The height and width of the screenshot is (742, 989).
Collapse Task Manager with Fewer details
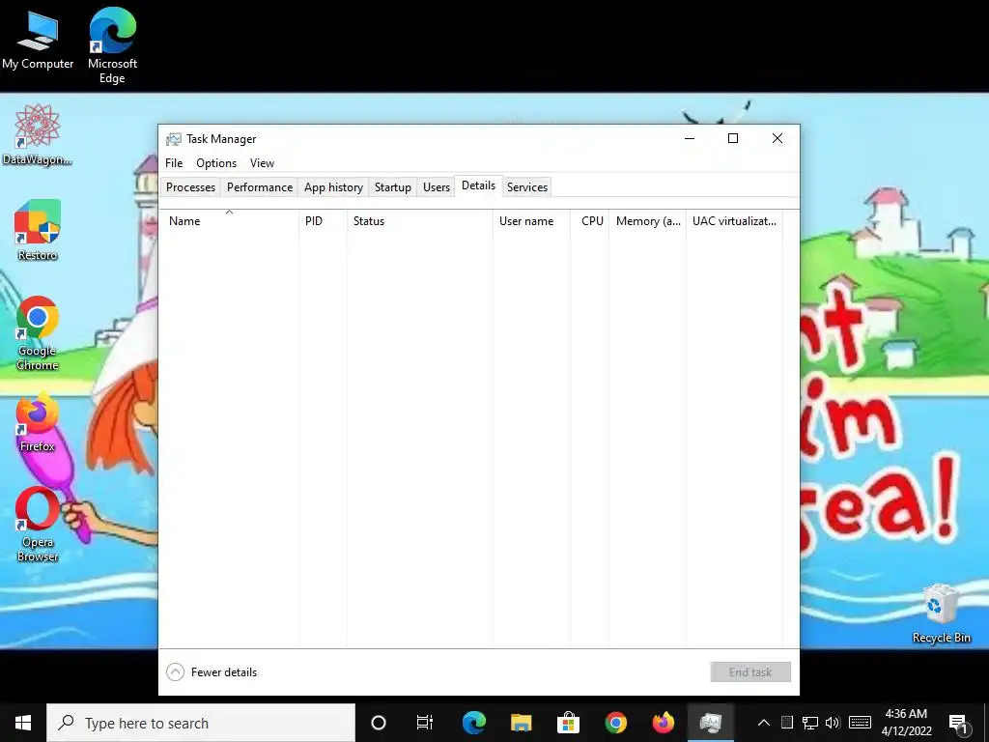click(x=212, y=672)
